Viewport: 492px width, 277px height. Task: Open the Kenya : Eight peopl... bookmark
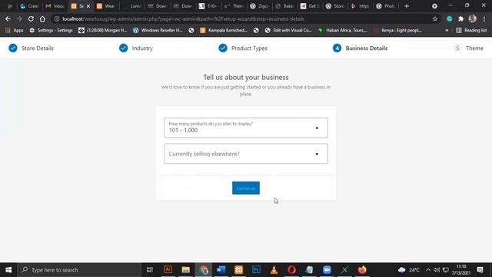point(397,30)
